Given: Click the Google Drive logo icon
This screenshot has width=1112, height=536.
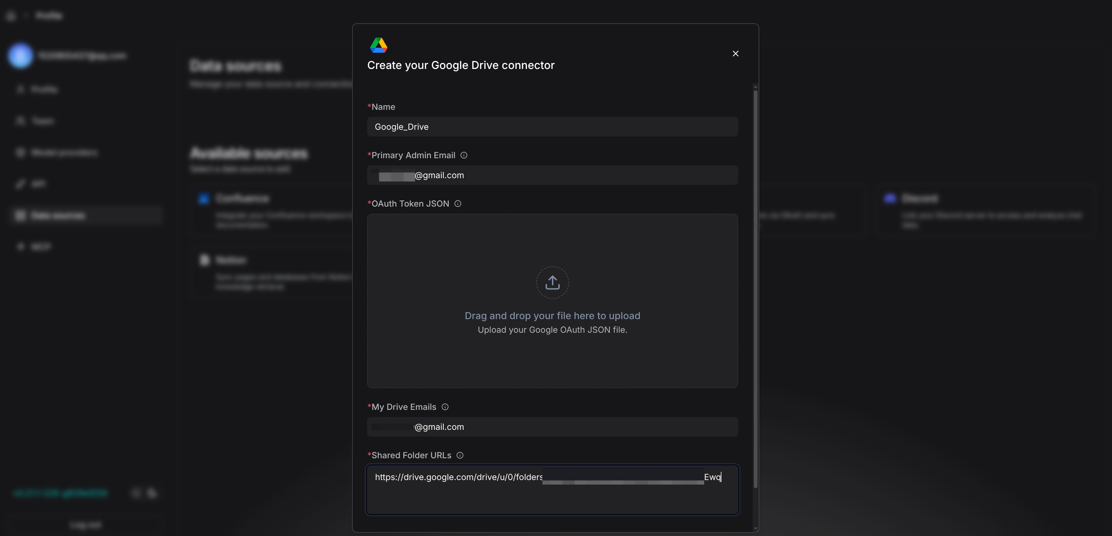Looking at the screenshot, I should [x=378, y=45].
